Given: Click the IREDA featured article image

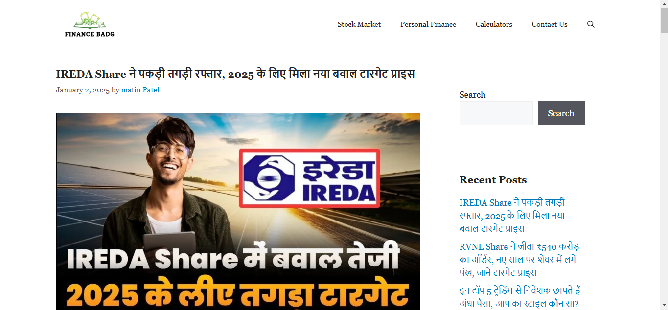Looking at the screenshot, I should 238,212.
